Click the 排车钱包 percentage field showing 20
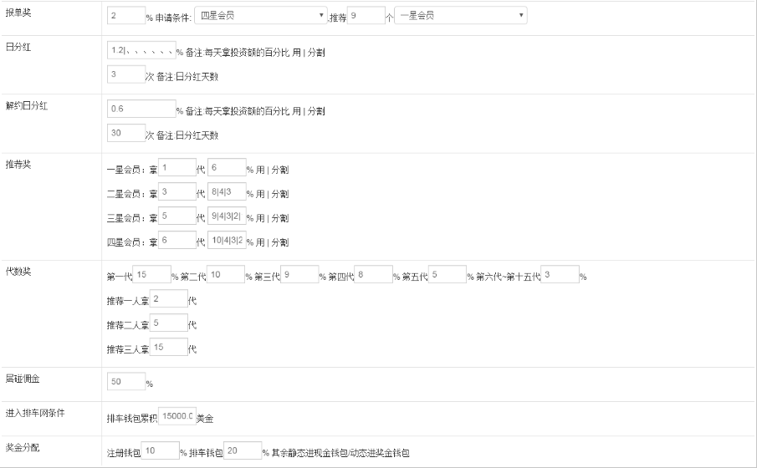 tap(243, 450)
